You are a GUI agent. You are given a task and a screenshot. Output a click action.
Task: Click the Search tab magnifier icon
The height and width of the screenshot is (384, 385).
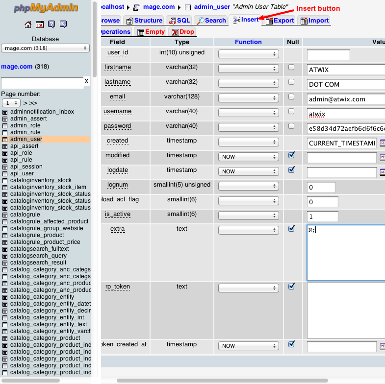pos(201,21)
